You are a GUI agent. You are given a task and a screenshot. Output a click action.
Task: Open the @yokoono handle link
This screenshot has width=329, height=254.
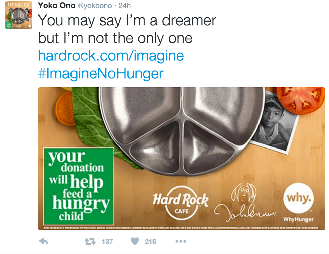click(x=95, y=6)
